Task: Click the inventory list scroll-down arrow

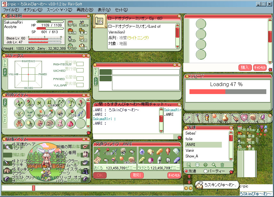Action: (88, 126)
